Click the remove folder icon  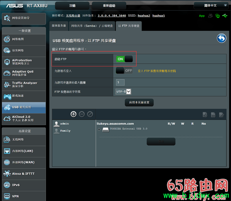point(213,115)
